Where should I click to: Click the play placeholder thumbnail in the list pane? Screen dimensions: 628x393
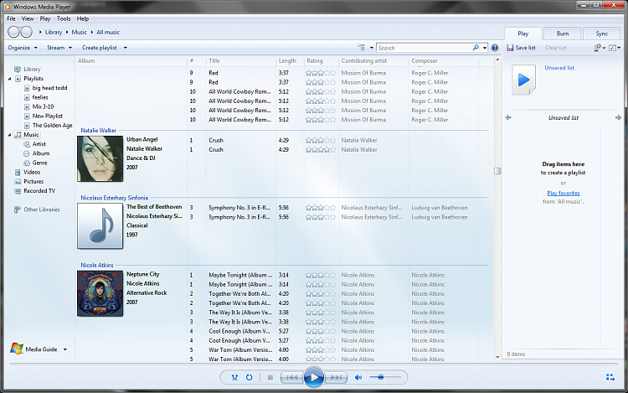point(523,80)
